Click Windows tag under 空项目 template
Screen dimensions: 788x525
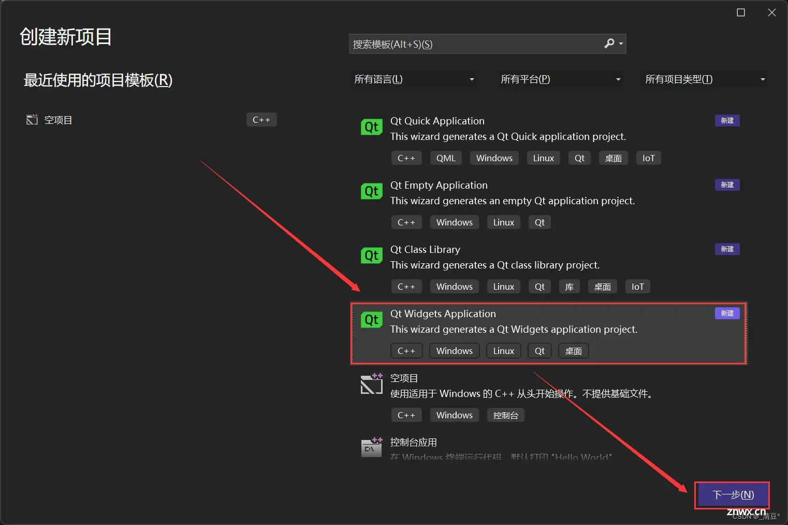[455, 415]
